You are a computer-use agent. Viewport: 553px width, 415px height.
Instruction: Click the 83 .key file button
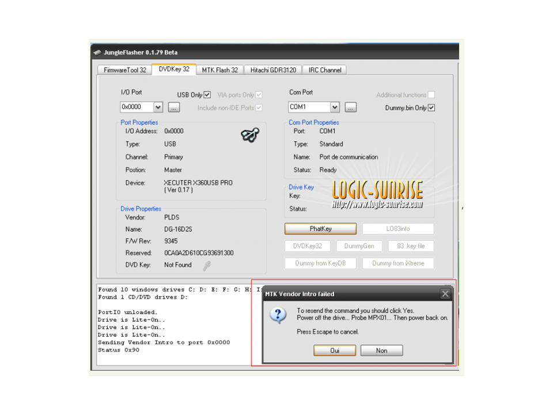(411, 246)
